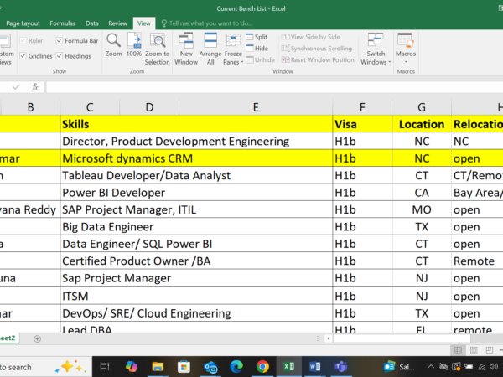Toggle the Headings checkbox
The height and width of the screenshot is (377, 503).
(60, 56)
